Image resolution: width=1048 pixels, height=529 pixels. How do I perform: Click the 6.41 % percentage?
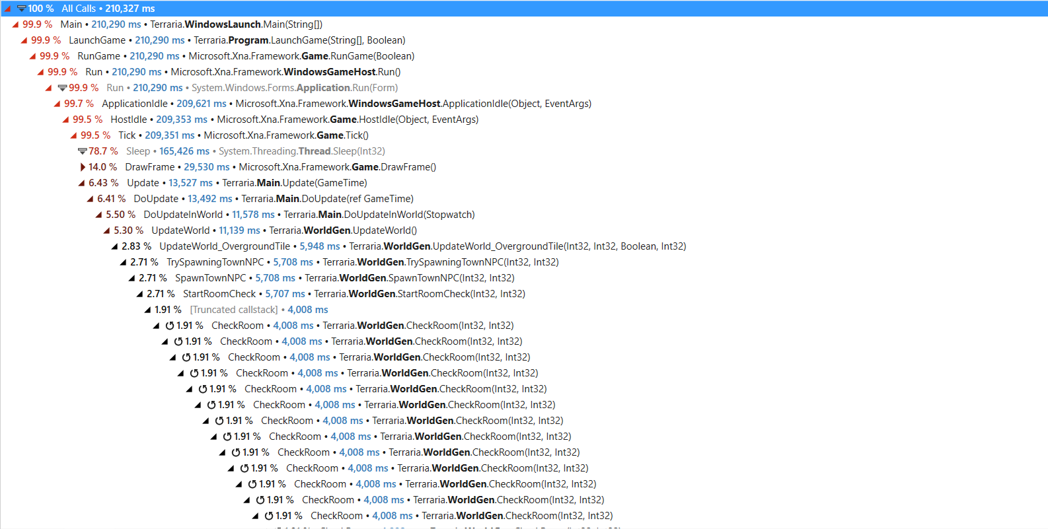click(x=112, y=199)
